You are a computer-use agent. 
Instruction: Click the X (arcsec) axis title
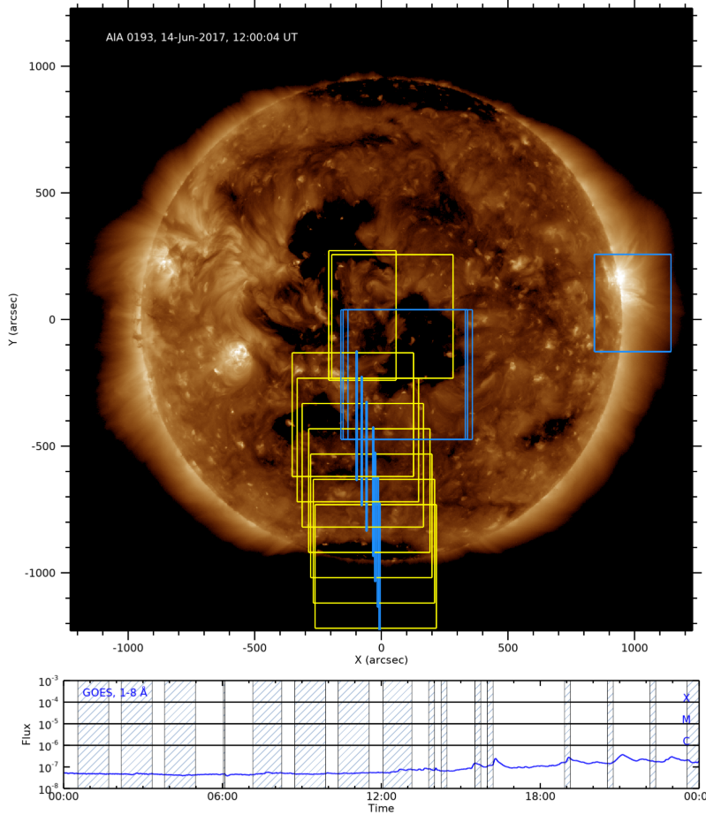point(381,660)
